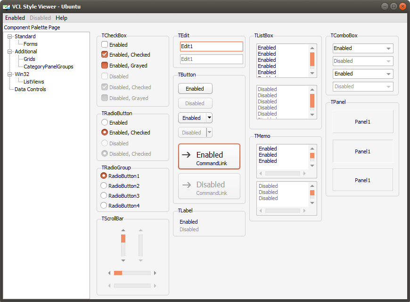Select the unchecked 'Enabled' radio button in TRadioButton

105,122
